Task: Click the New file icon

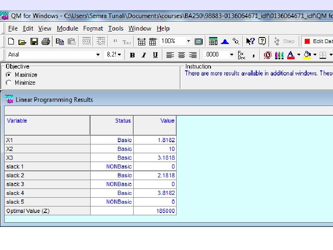Action: 11,41
